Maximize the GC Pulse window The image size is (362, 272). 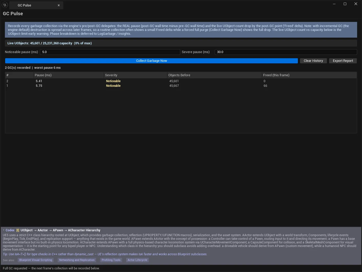pyautogui.click(x=345, y=4)
